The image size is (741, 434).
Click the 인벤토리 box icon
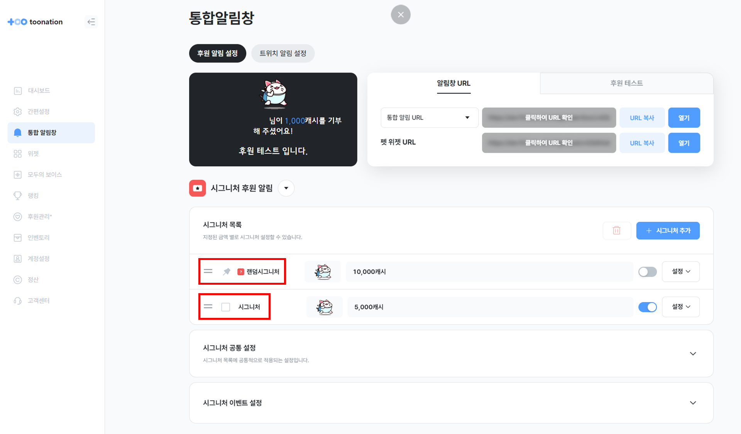[x=18, y=238]
